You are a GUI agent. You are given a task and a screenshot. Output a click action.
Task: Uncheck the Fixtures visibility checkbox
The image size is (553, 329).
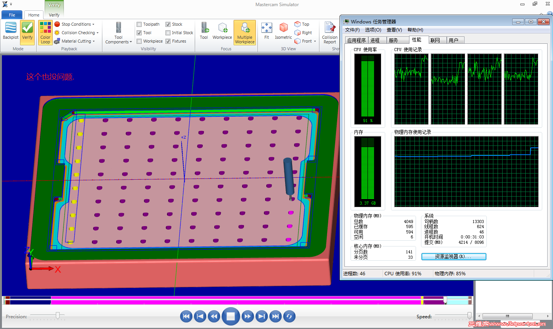coord(168,41)
